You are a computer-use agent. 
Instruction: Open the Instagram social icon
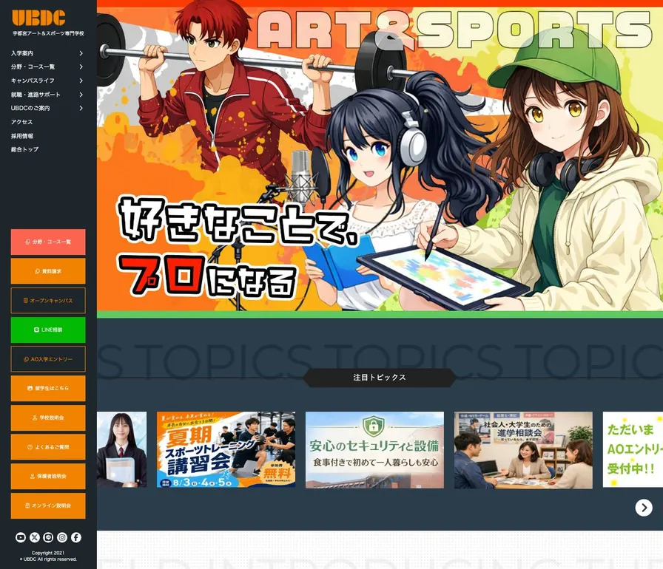click(x=62, y=537)
